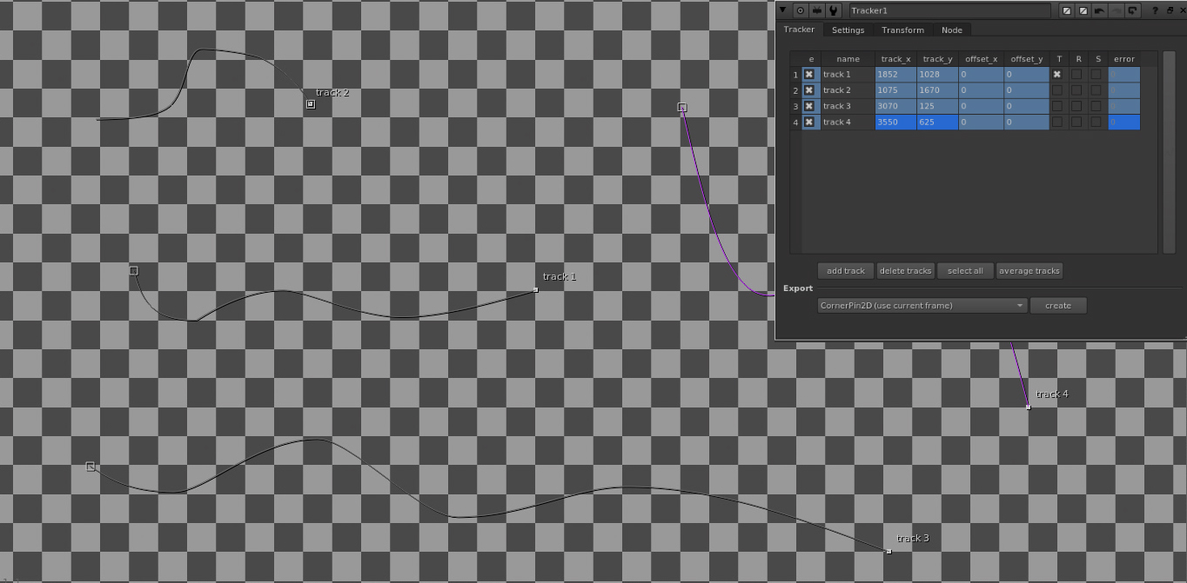Disable the enable checkbox for track 3
Viewport: 1187px width, 583px height.
[x=809, y=106]
